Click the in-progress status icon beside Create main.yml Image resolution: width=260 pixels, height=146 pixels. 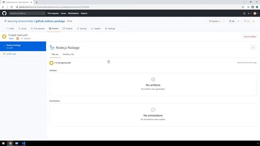(x=4, y=36)
